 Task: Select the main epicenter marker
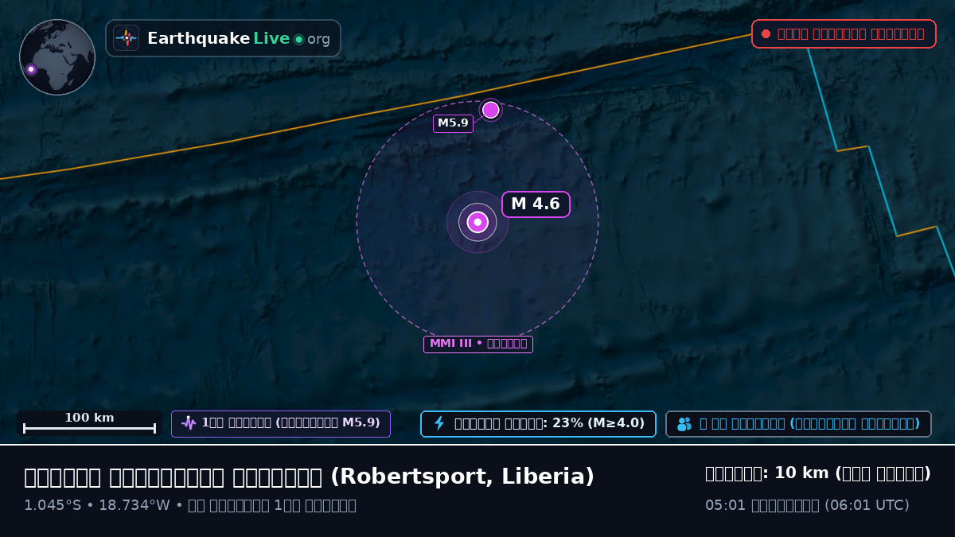pos(477,222)
